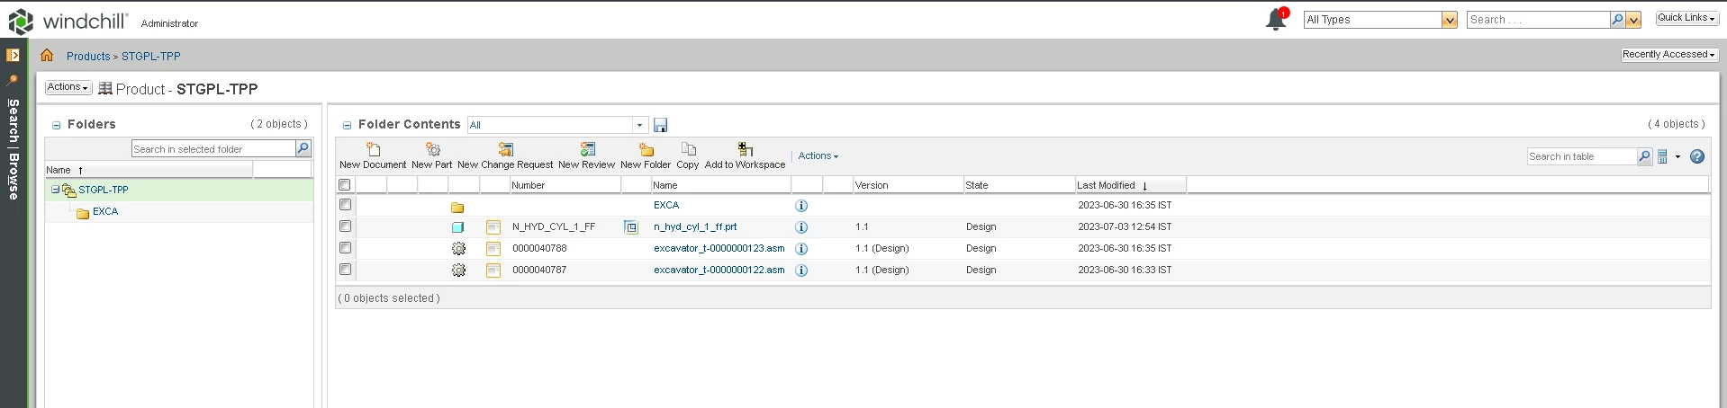This screenshot has height=408, width=1727.
Task: Click the gear icon in 0000040787 row
Action: point(458,271)
